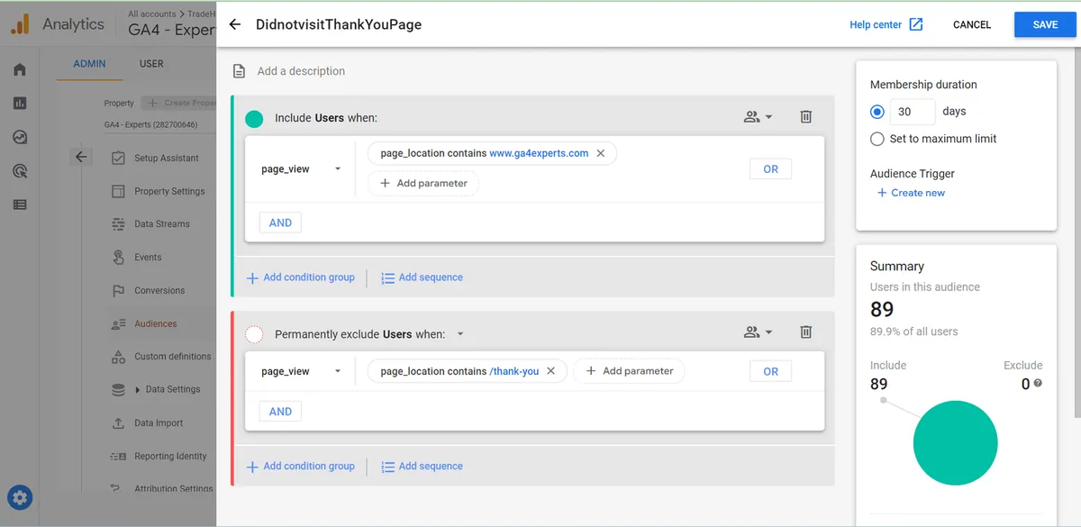Add condition group under Include section

point(301,277)
